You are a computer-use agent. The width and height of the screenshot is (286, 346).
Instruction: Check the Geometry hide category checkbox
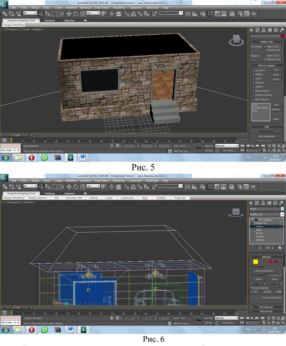(253, 70)
